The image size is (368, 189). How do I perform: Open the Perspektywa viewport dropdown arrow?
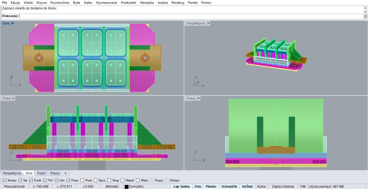tap(208, 23)
